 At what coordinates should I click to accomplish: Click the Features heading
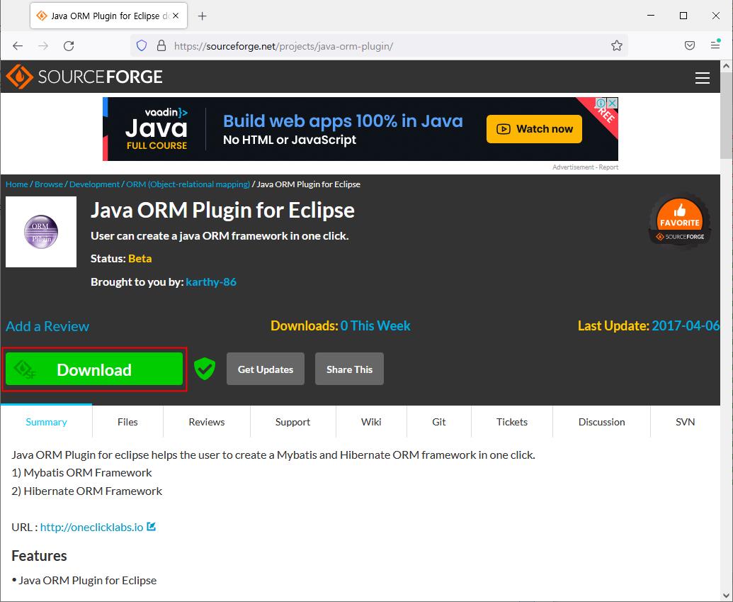tap(39, 556)
